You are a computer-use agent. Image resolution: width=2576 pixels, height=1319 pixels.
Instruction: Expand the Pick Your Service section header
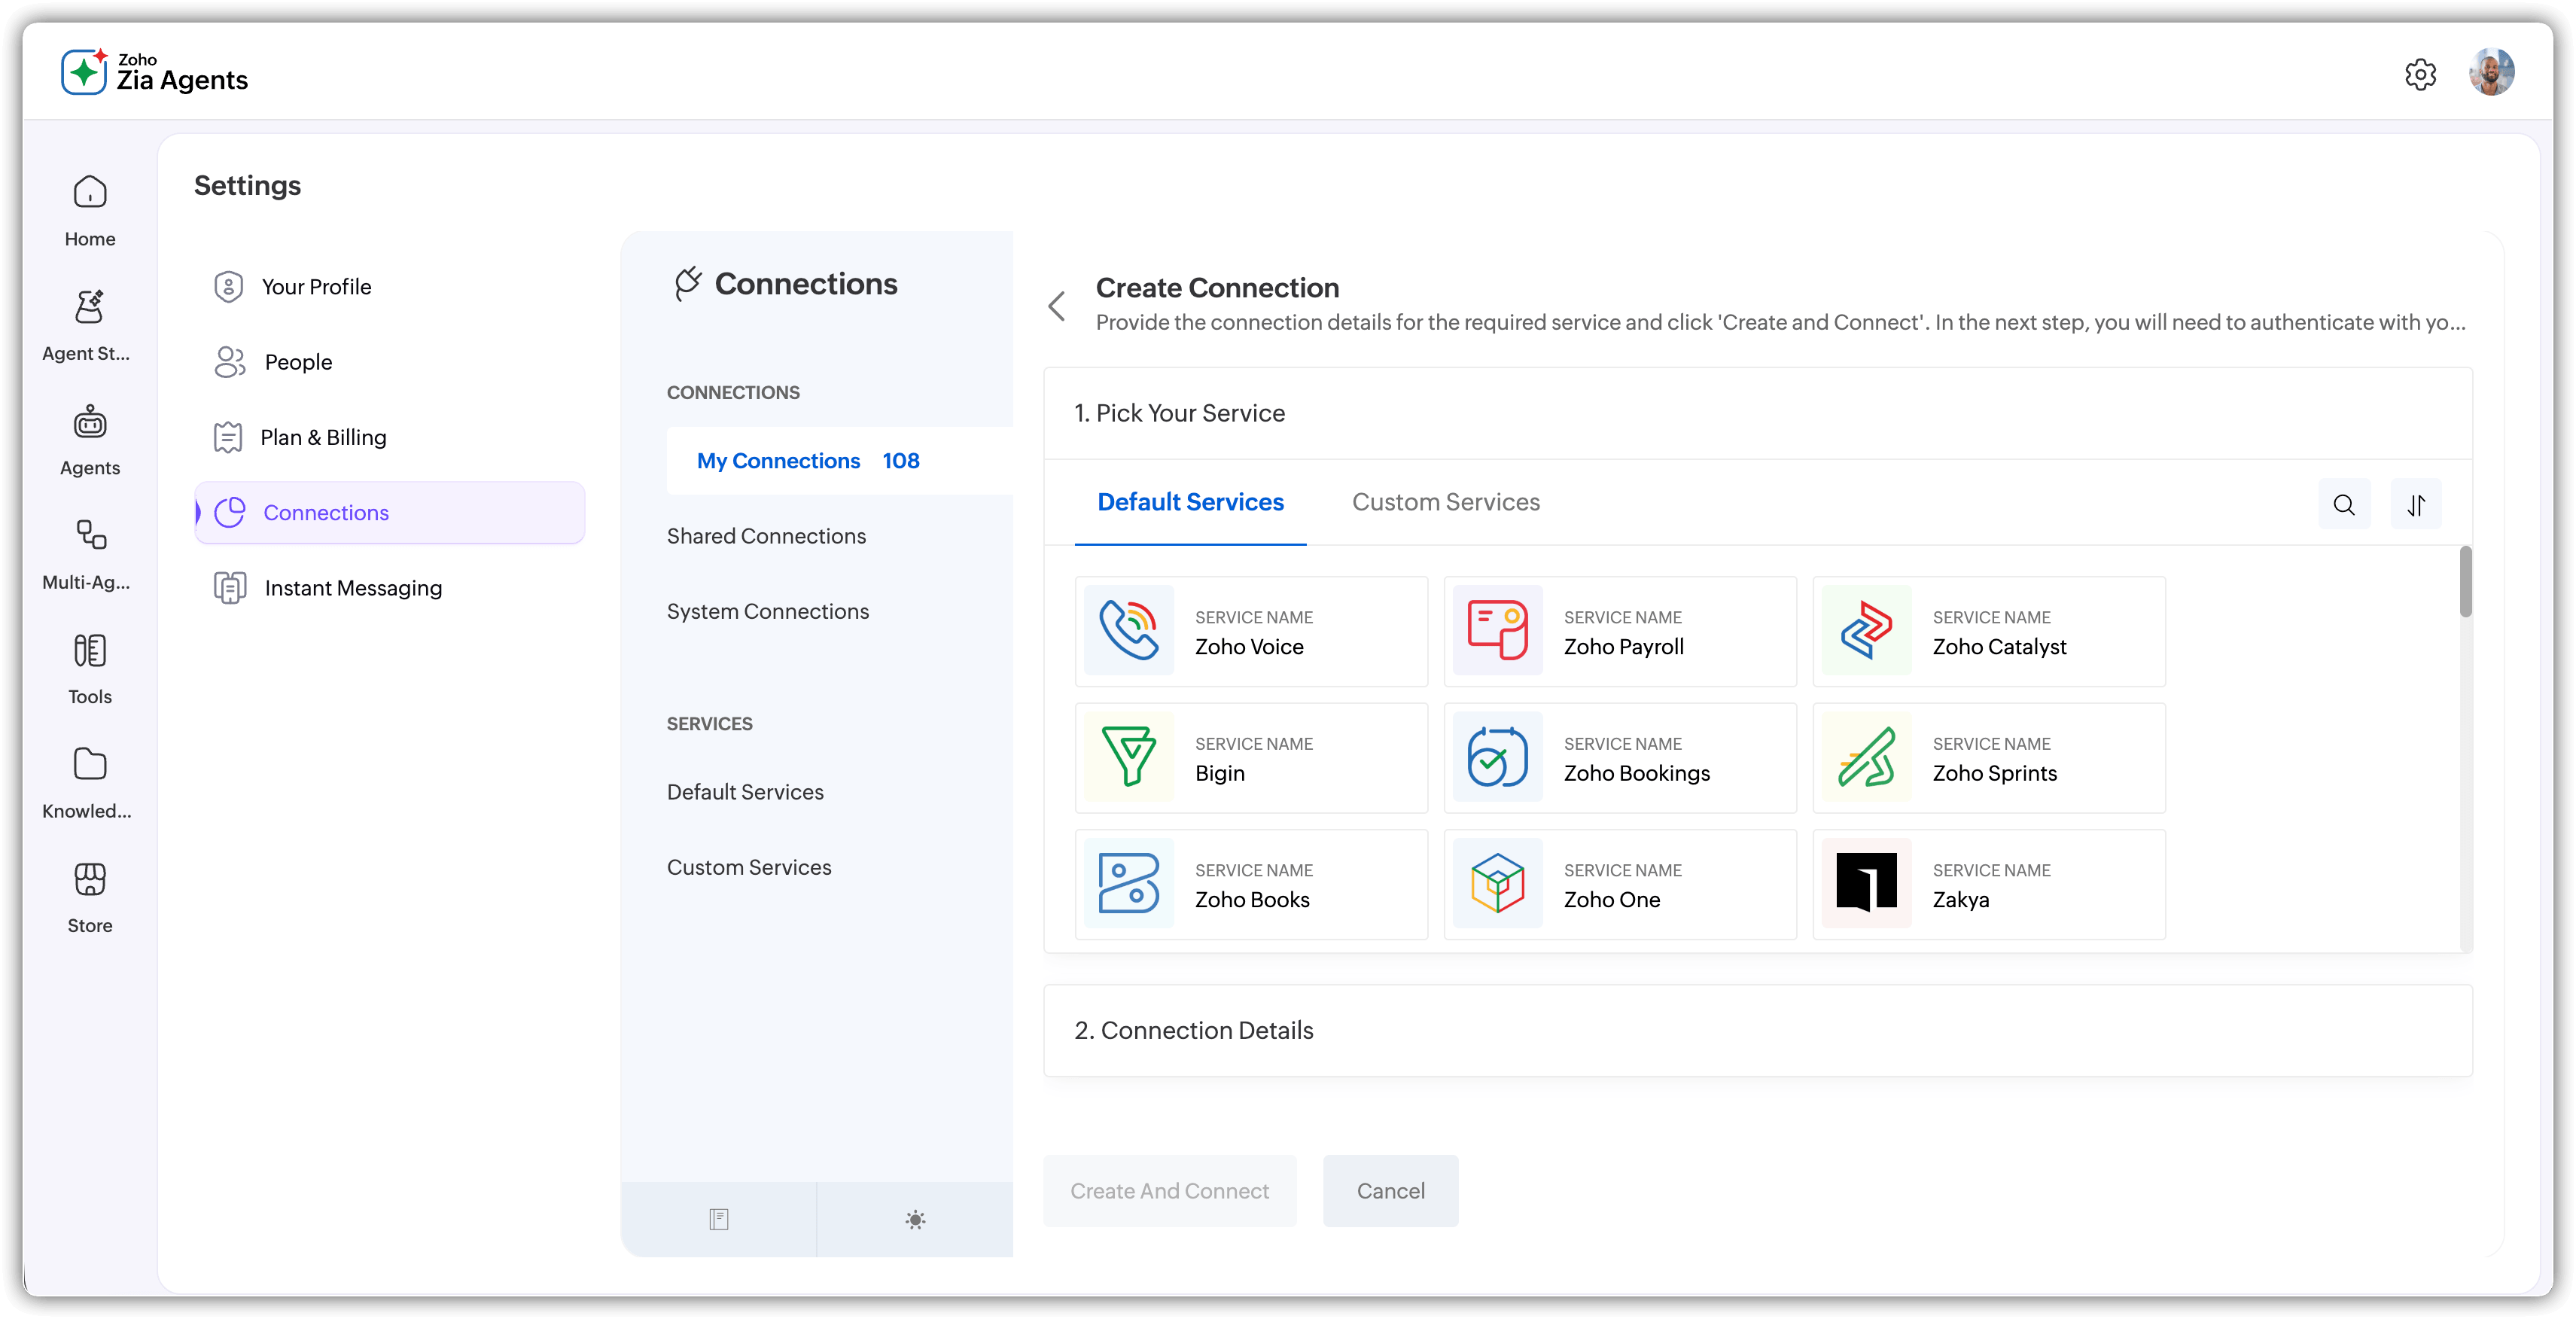(x=1180, y=413)
